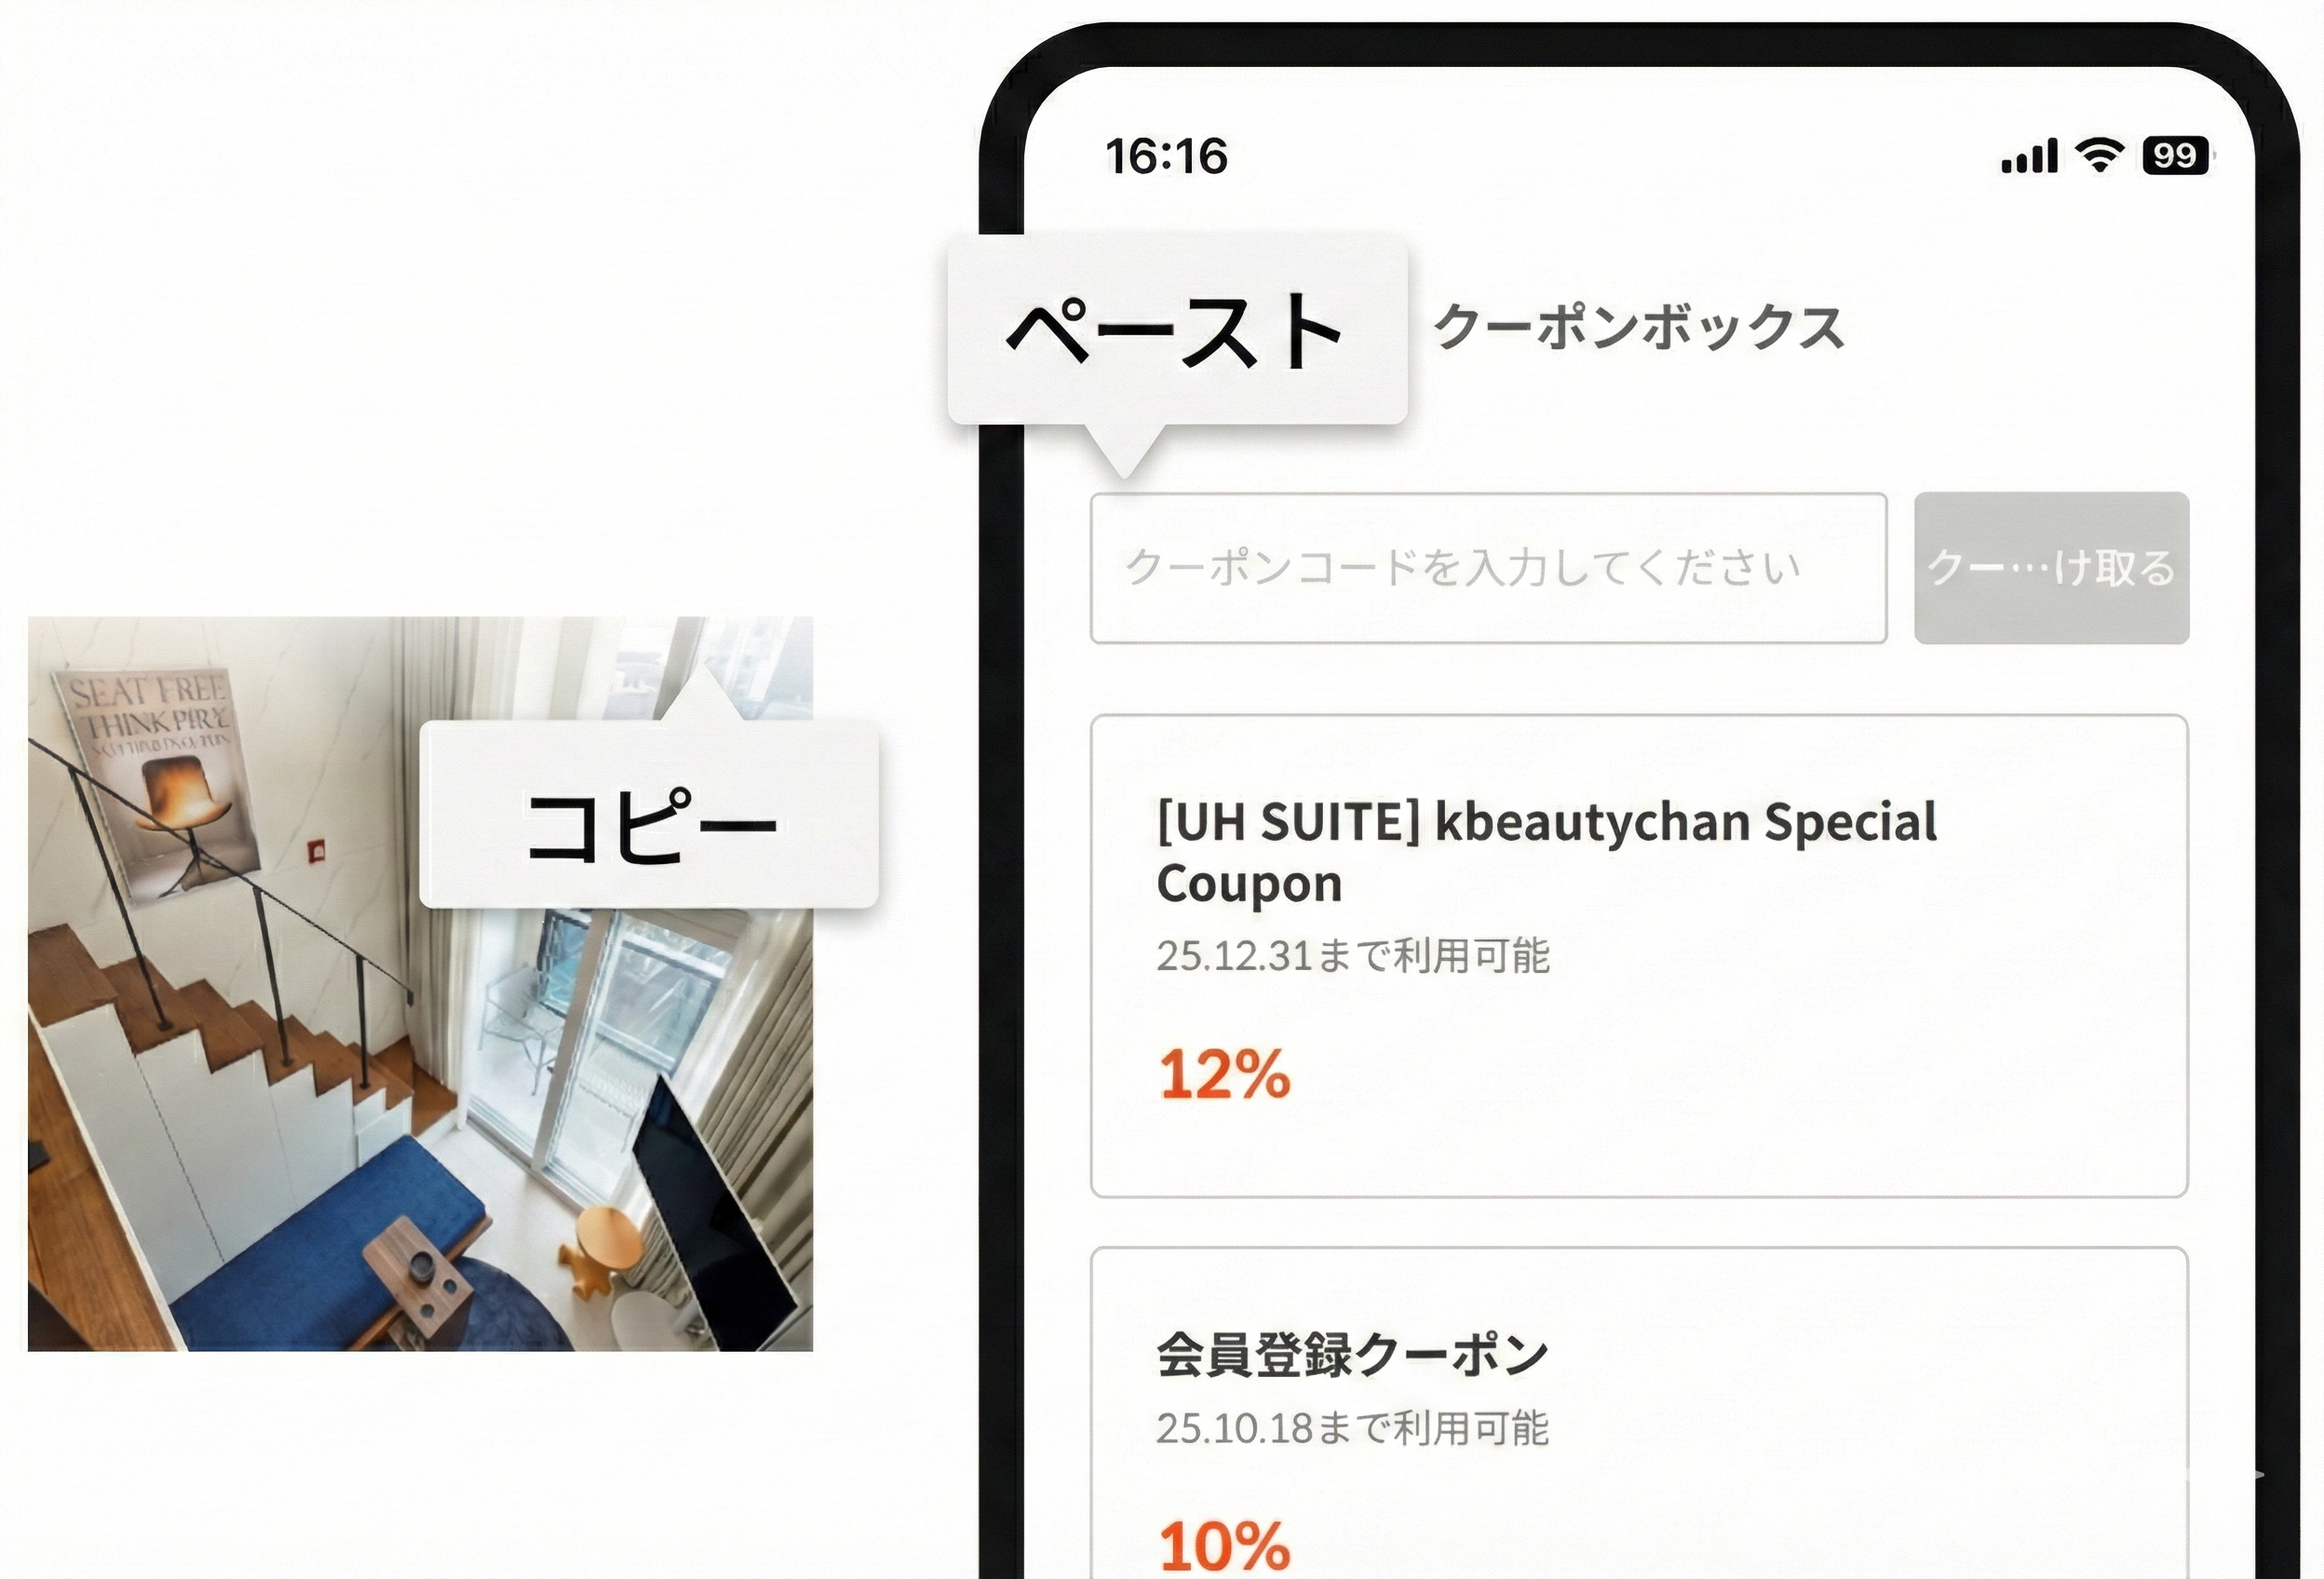Tap the gray クー…け取る claim button
This screenshot has height=1579, width=2324.
pos(2051,568)
